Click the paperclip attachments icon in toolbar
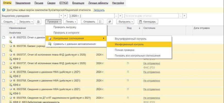This screenshot has height=103, width=224. point(109,22)
